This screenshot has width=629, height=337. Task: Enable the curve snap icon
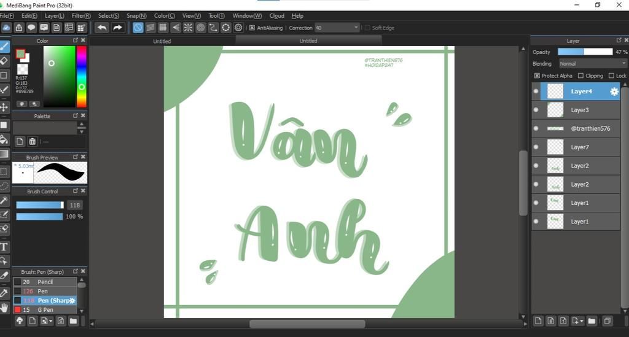pyautogui.click(x=213, y=28)
